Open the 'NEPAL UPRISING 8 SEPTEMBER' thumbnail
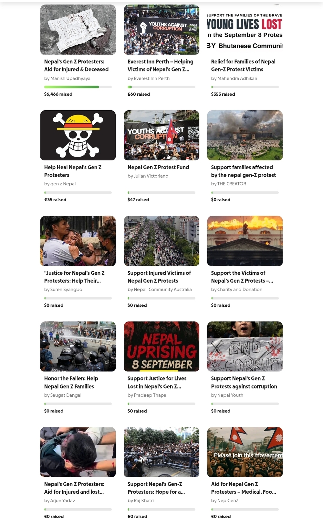This screenshot has height=527, width=323. (x=161, y=346)
